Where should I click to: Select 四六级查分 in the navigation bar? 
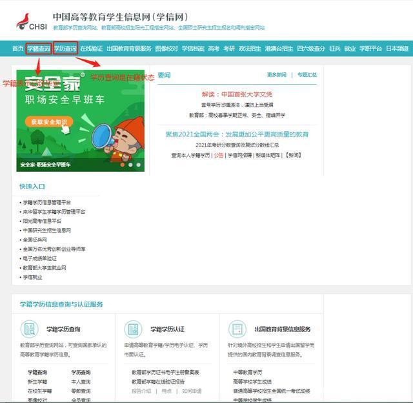[x=311, y=48]
